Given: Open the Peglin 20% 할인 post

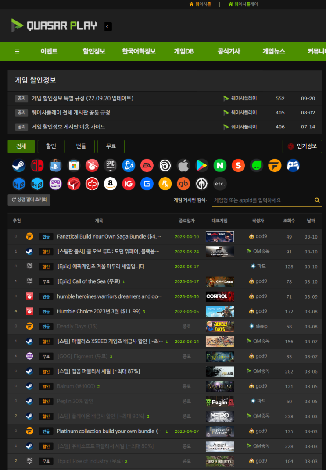Looking at the screenshot, I should pyautogui.click(x=75, y=401).
